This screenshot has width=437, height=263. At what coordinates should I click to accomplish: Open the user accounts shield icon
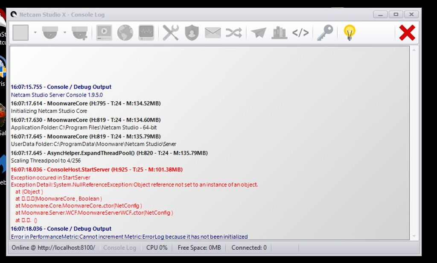(x=192, y=33)
